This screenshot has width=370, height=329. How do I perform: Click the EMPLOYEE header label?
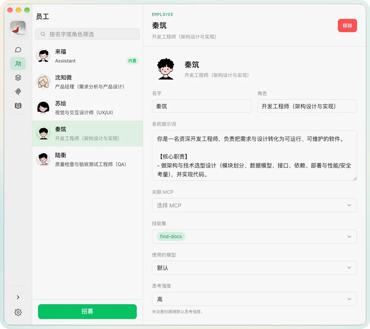[163, 14]
